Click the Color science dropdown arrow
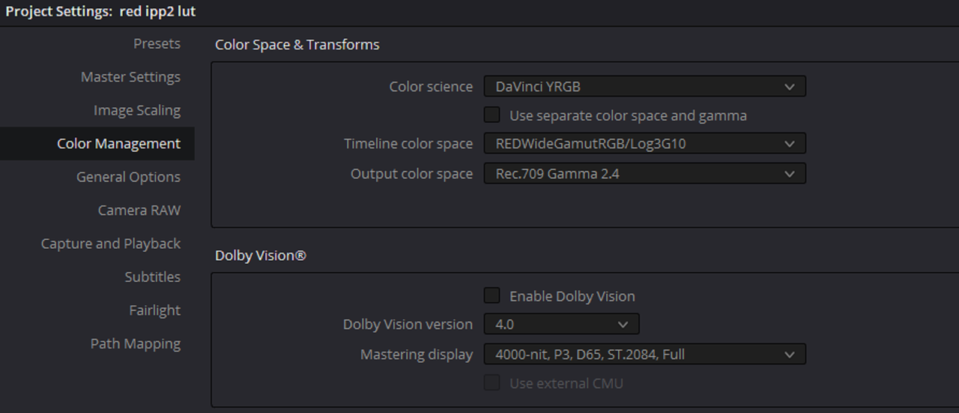 (789, 87)
